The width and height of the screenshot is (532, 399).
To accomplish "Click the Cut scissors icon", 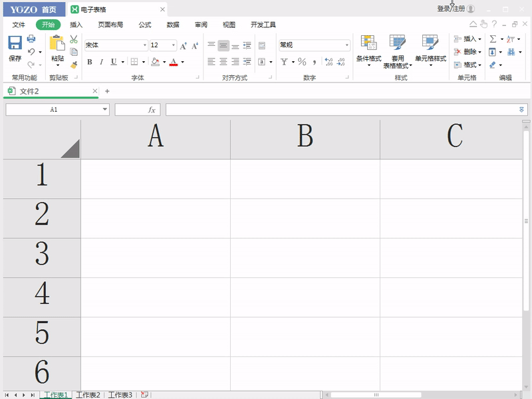I will pyautogui.click(x=74, y=39).
